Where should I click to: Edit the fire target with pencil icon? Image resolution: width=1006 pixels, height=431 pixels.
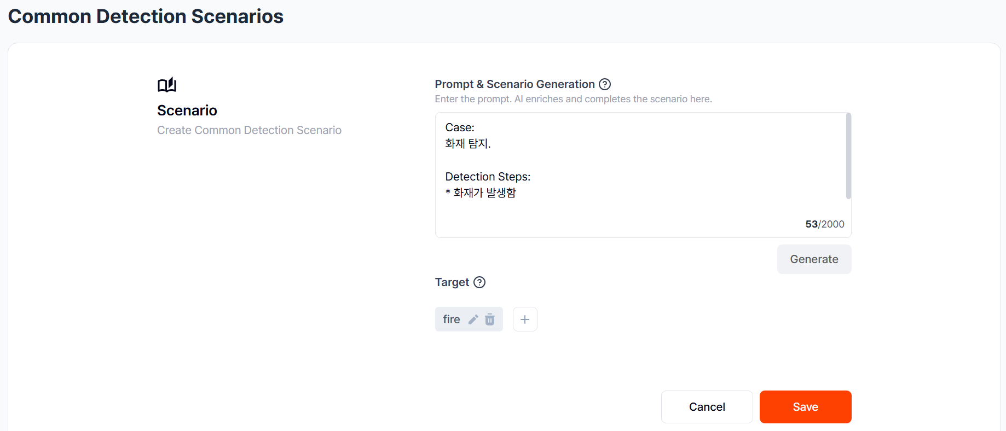[x=473, y=319]
